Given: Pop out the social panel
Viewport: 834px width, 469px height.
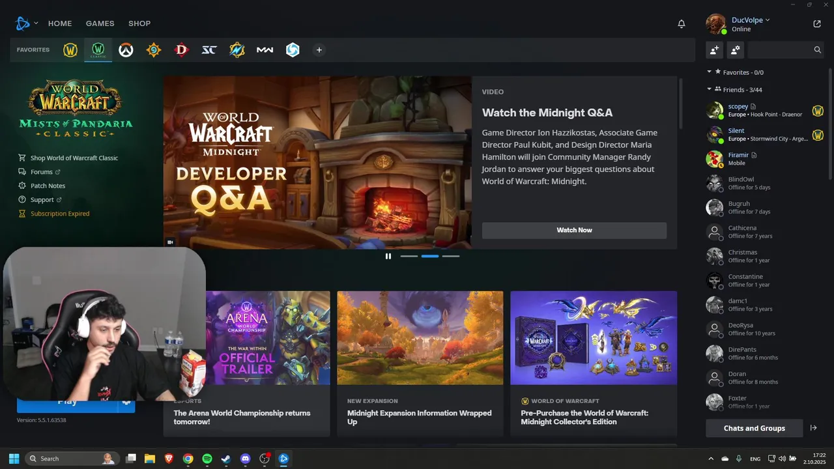Looking at the screenshot, I should click(x=817, y=24).
